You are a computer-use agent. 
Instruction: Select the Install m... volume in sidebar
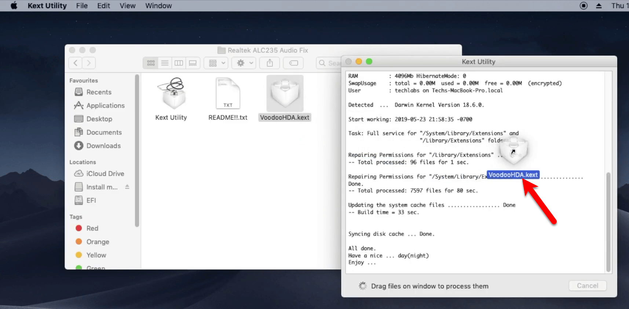(x=102, y=187)
